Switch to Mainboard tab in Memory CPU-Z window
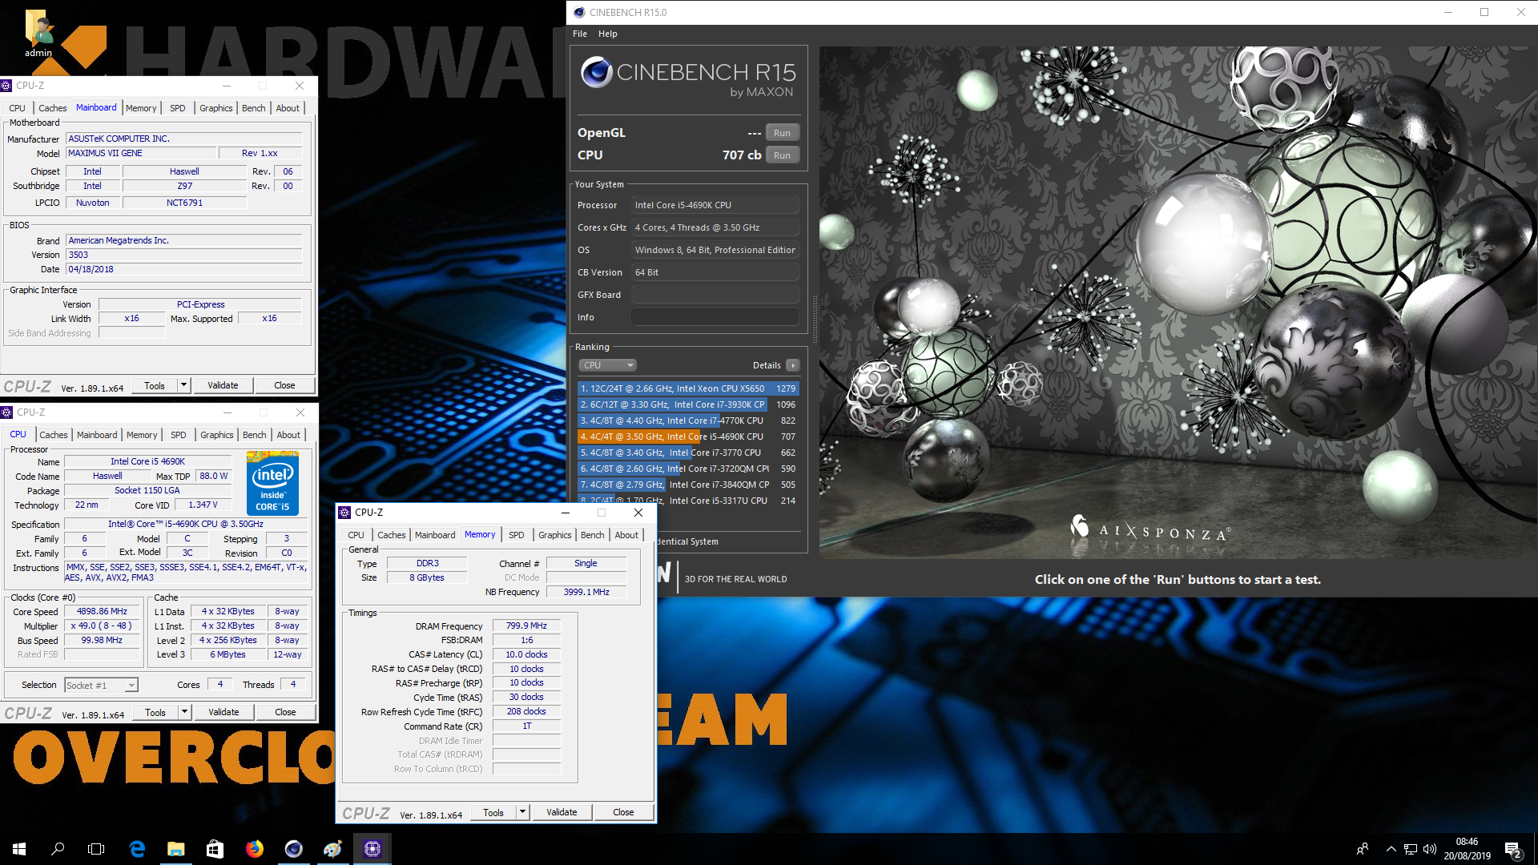The image size is (1538, 865). pos(435,535)
